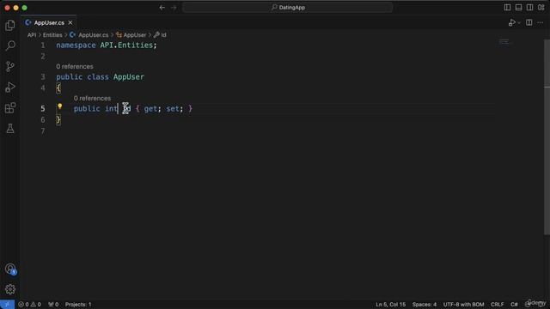Screen dimensions: 550x309
Task: Open the remote window status bar button
Action: tap(7, 305)
